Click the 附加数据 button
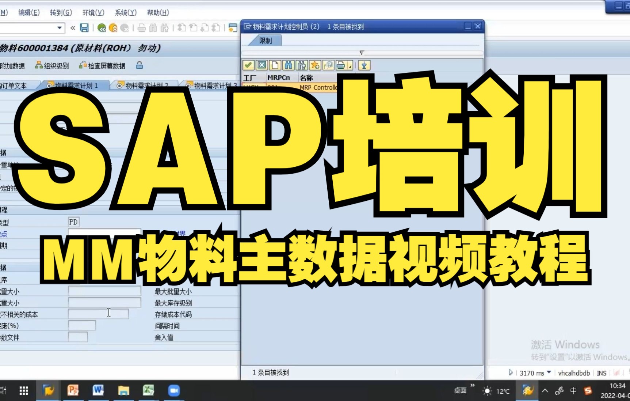This screenshot has height=401, width=630. (12, 66)
